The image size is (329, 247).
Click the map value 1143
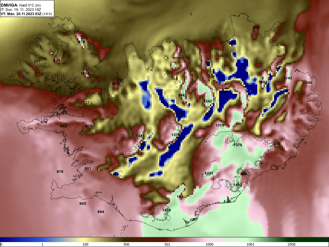pyautogui.click(x=288, y=78)
